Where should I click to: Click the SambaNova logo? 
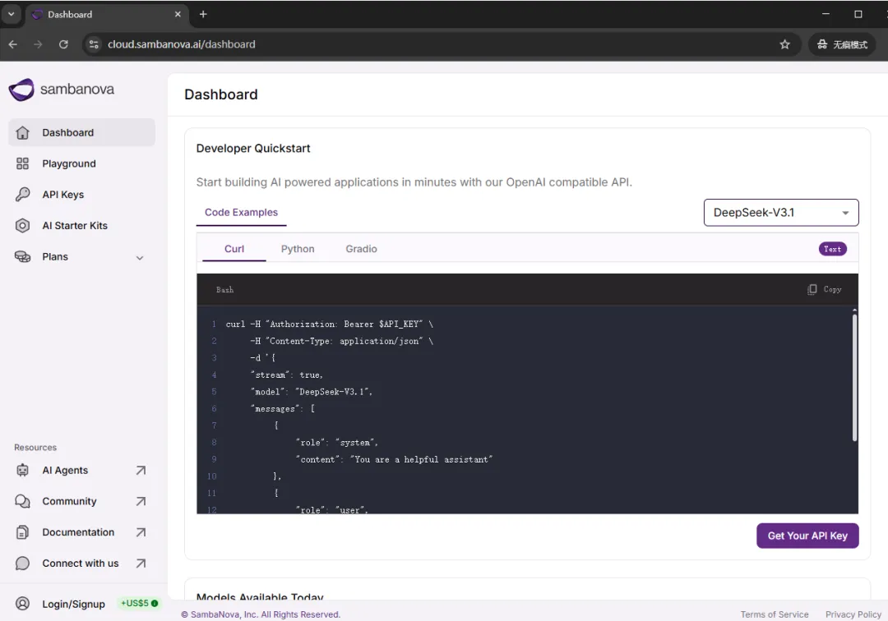[61, 90]
